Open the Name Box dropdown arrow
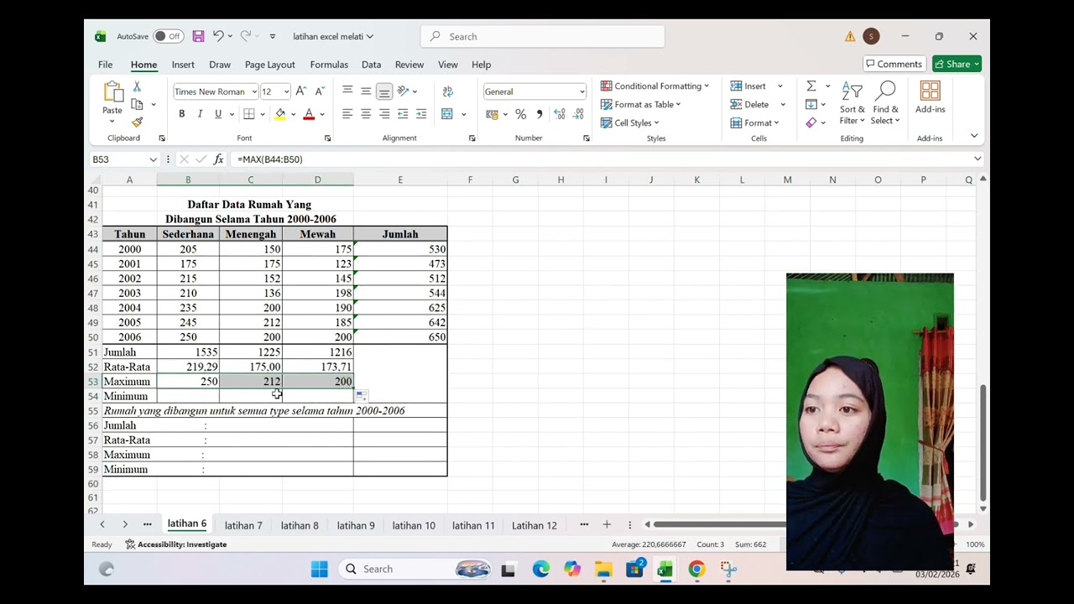This screenshot has height=604, width=1074. 153,159
